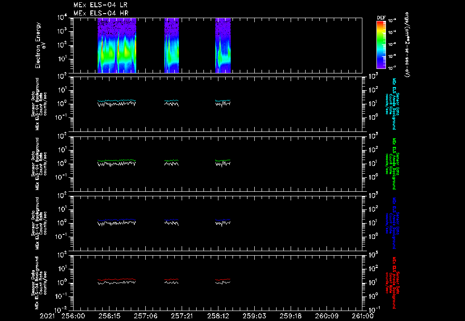Click the 256:00 time axis label
This screenshot has height=321, width=465.
pyautogui.click(x=73, y=316)
